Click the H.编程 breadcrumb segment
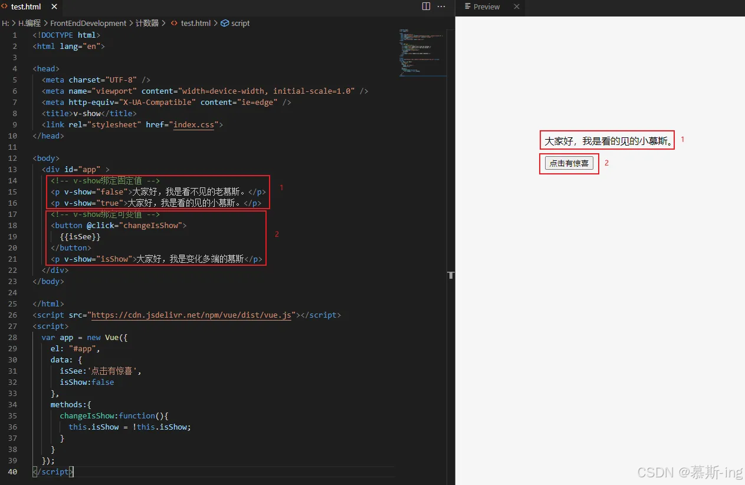This screenshot has width=745, height=485. (29, 23)
